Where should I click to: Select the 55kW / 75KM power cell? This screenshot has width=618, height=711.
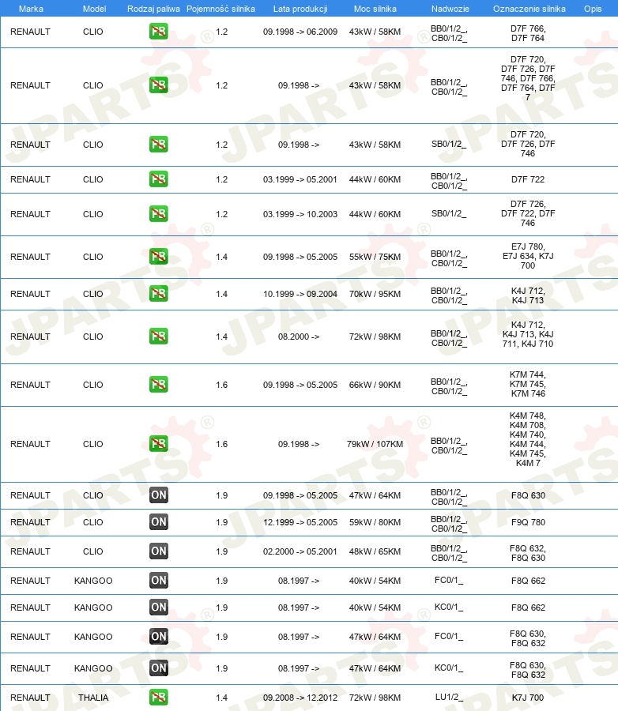coord(375,257)
